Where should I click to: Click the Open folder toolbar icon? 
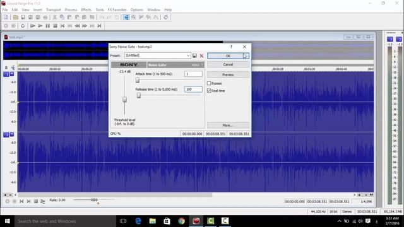pos(15,17)
